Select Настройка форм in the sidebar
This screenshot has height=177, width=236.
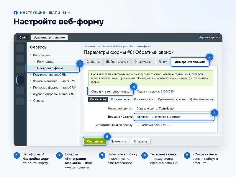(53, 68)
